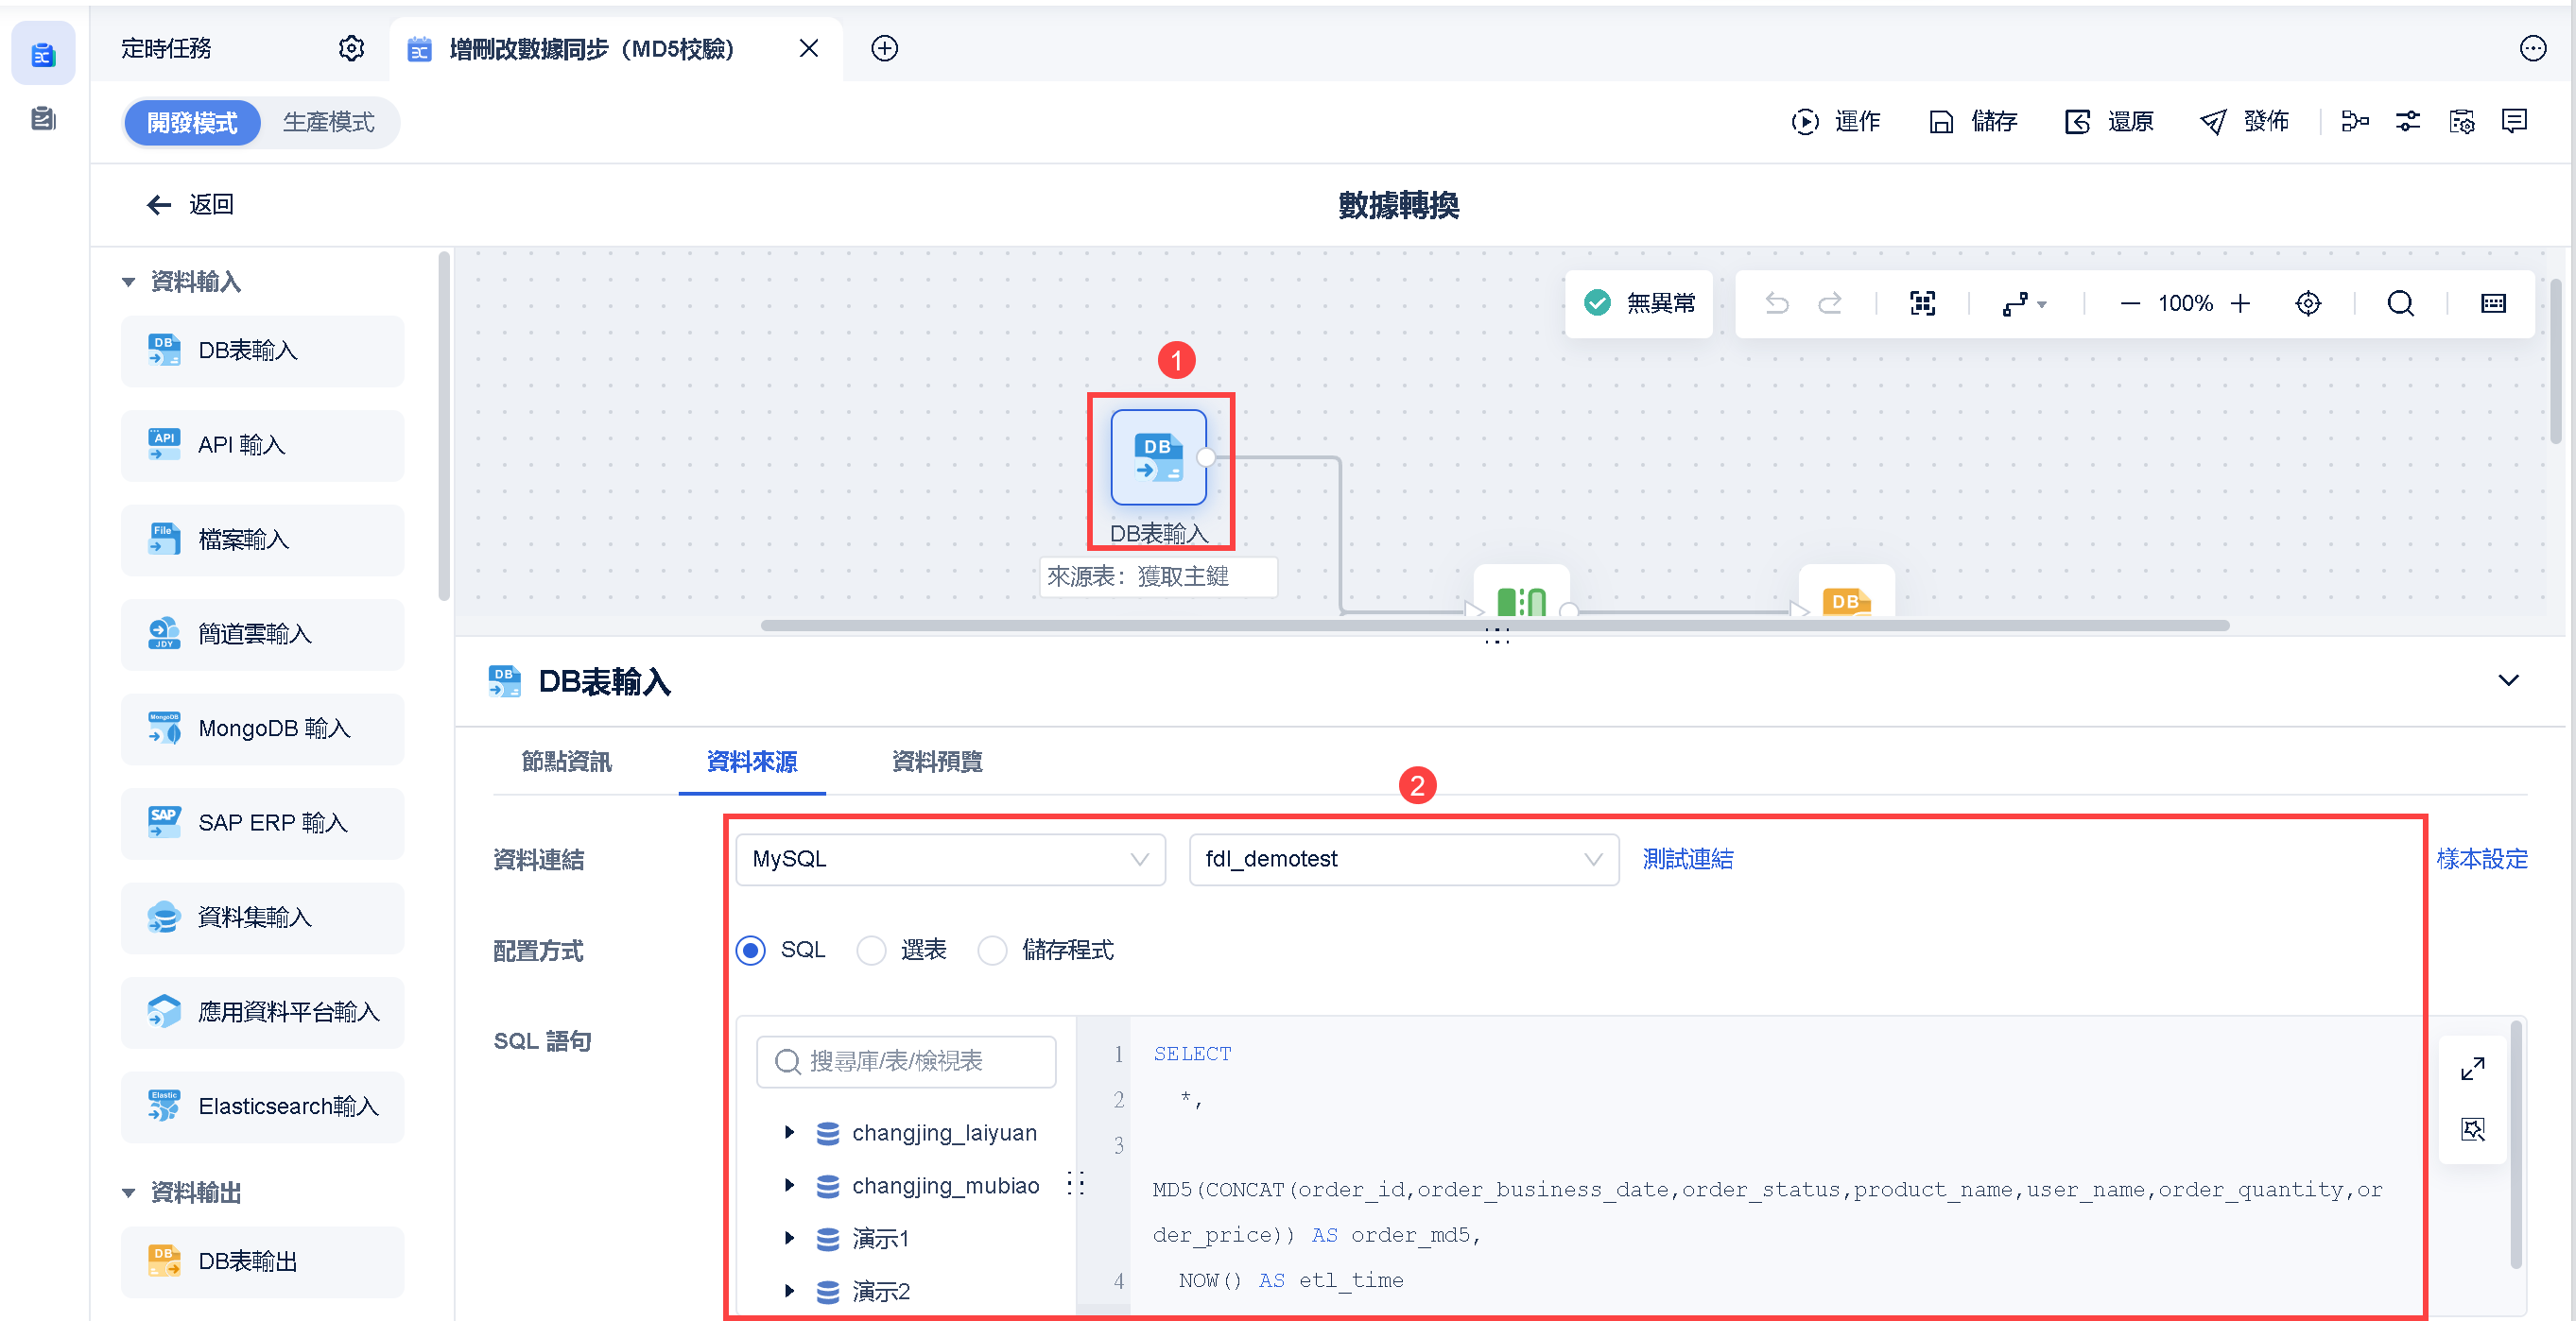Click the undo arrow in canvas toolbar
This screenshot has width=2576, height=1321.
pyautogui.click(x=1776, y=302)
